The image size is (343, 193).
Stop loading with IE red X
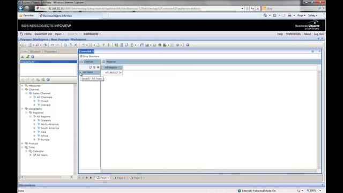click(258, 9)
